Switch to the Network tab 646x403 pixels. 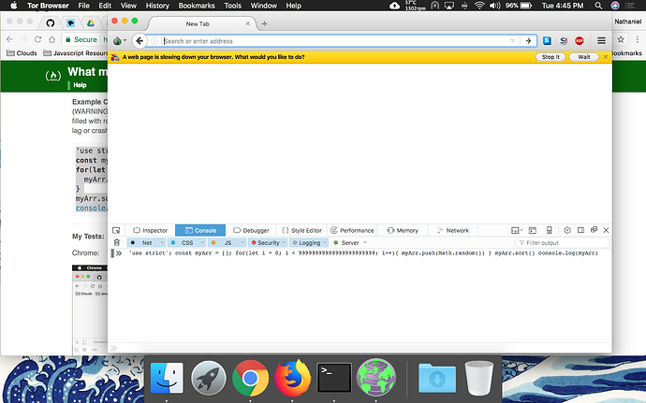pos(453,231)
